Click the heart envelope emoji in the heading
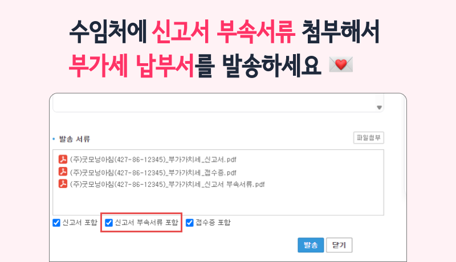The image size is (456, 262). 341,64
